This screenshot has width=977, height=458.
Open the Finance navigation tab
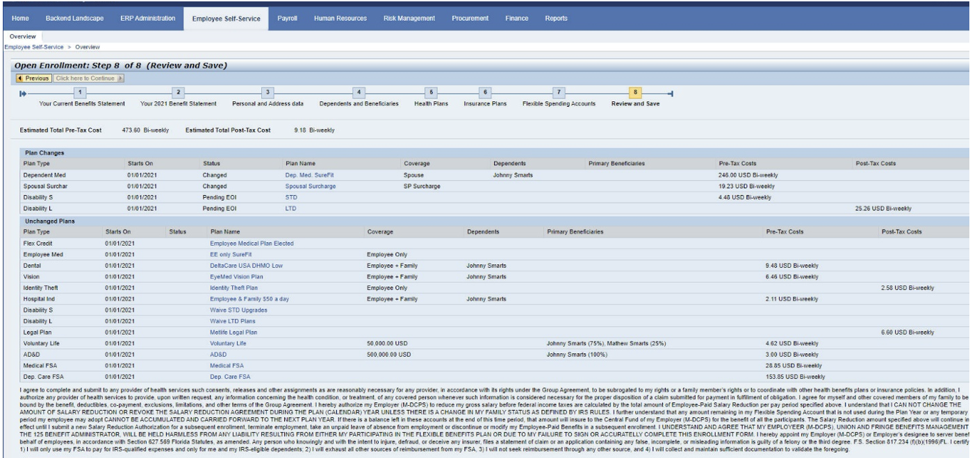(516, 17)
